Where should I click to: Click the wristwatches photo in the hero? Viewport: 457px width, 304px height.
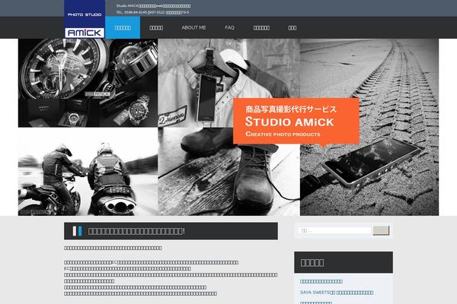[x=88, y=83]
